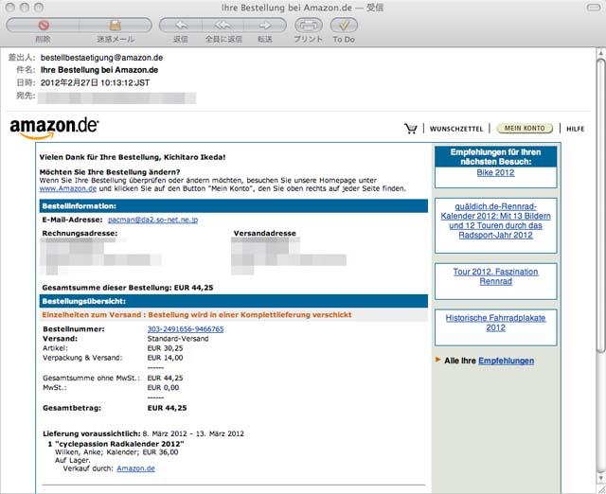The width and height of the screenshot is (606, 494).
Task: Open order number 303-2491656-9466765 link
Action: pos(186,329)
